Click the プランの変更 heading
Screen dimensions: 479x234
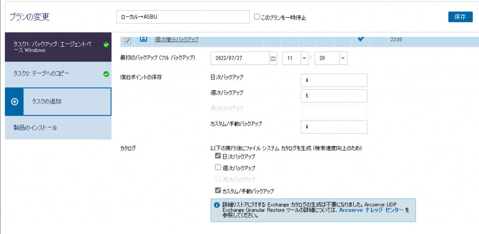pyautogui.click(x=29, y=17)
